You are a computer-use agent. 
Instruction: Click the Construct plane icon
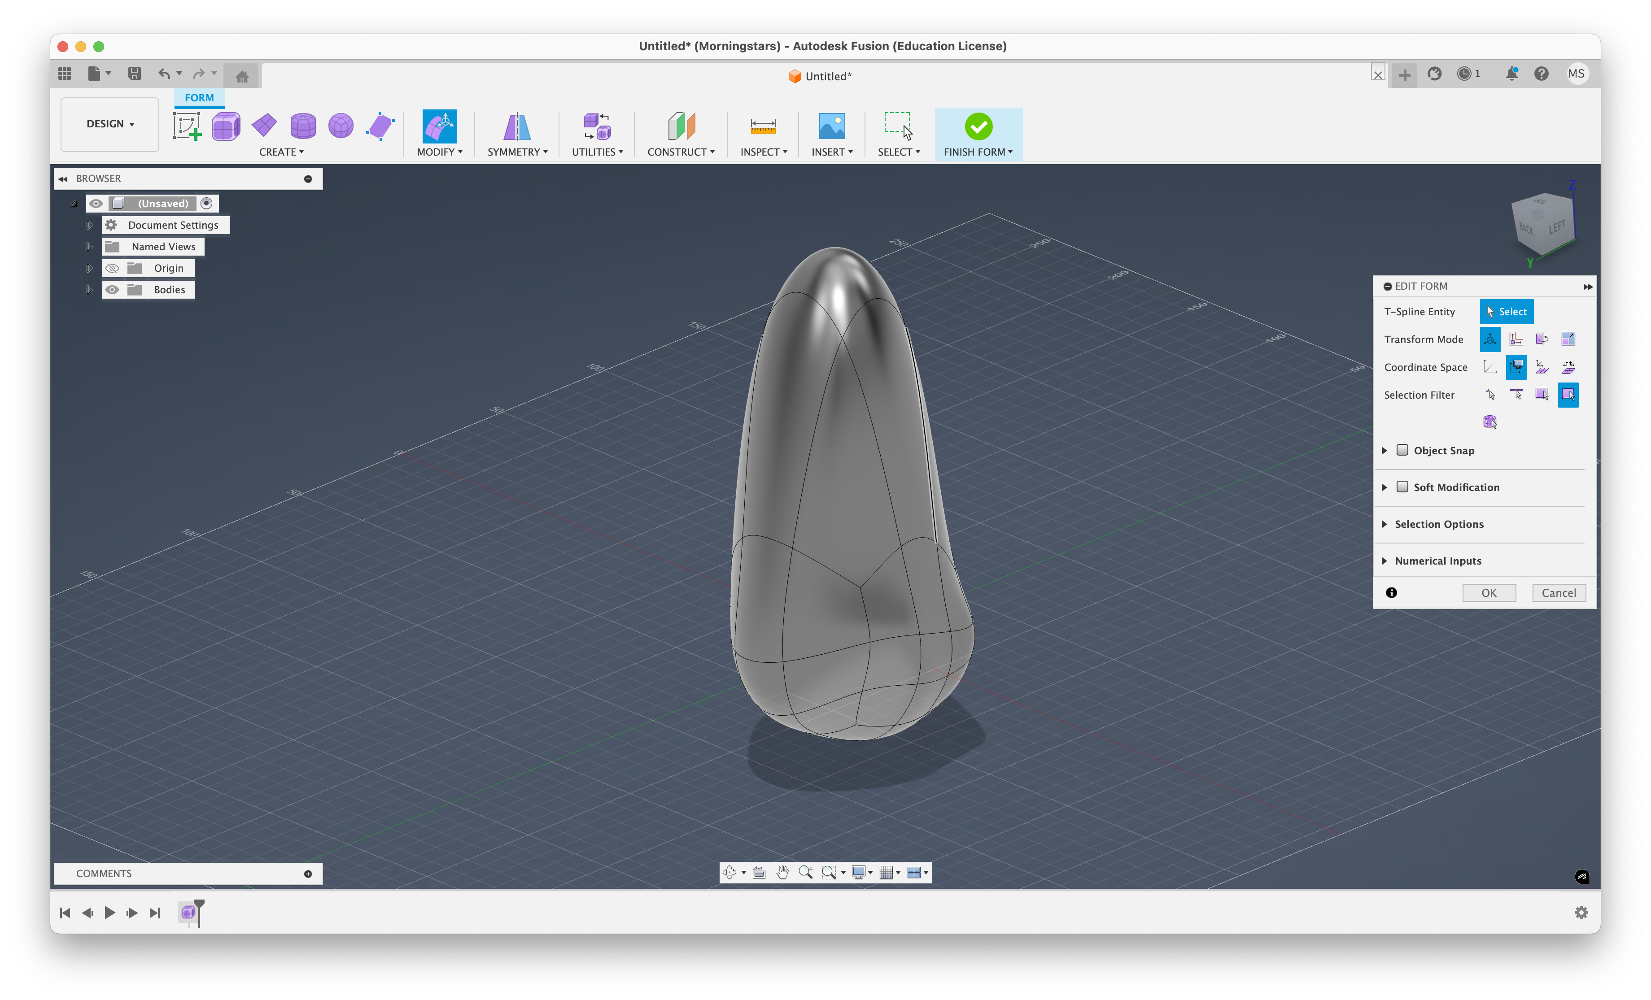tap(681, 126)
